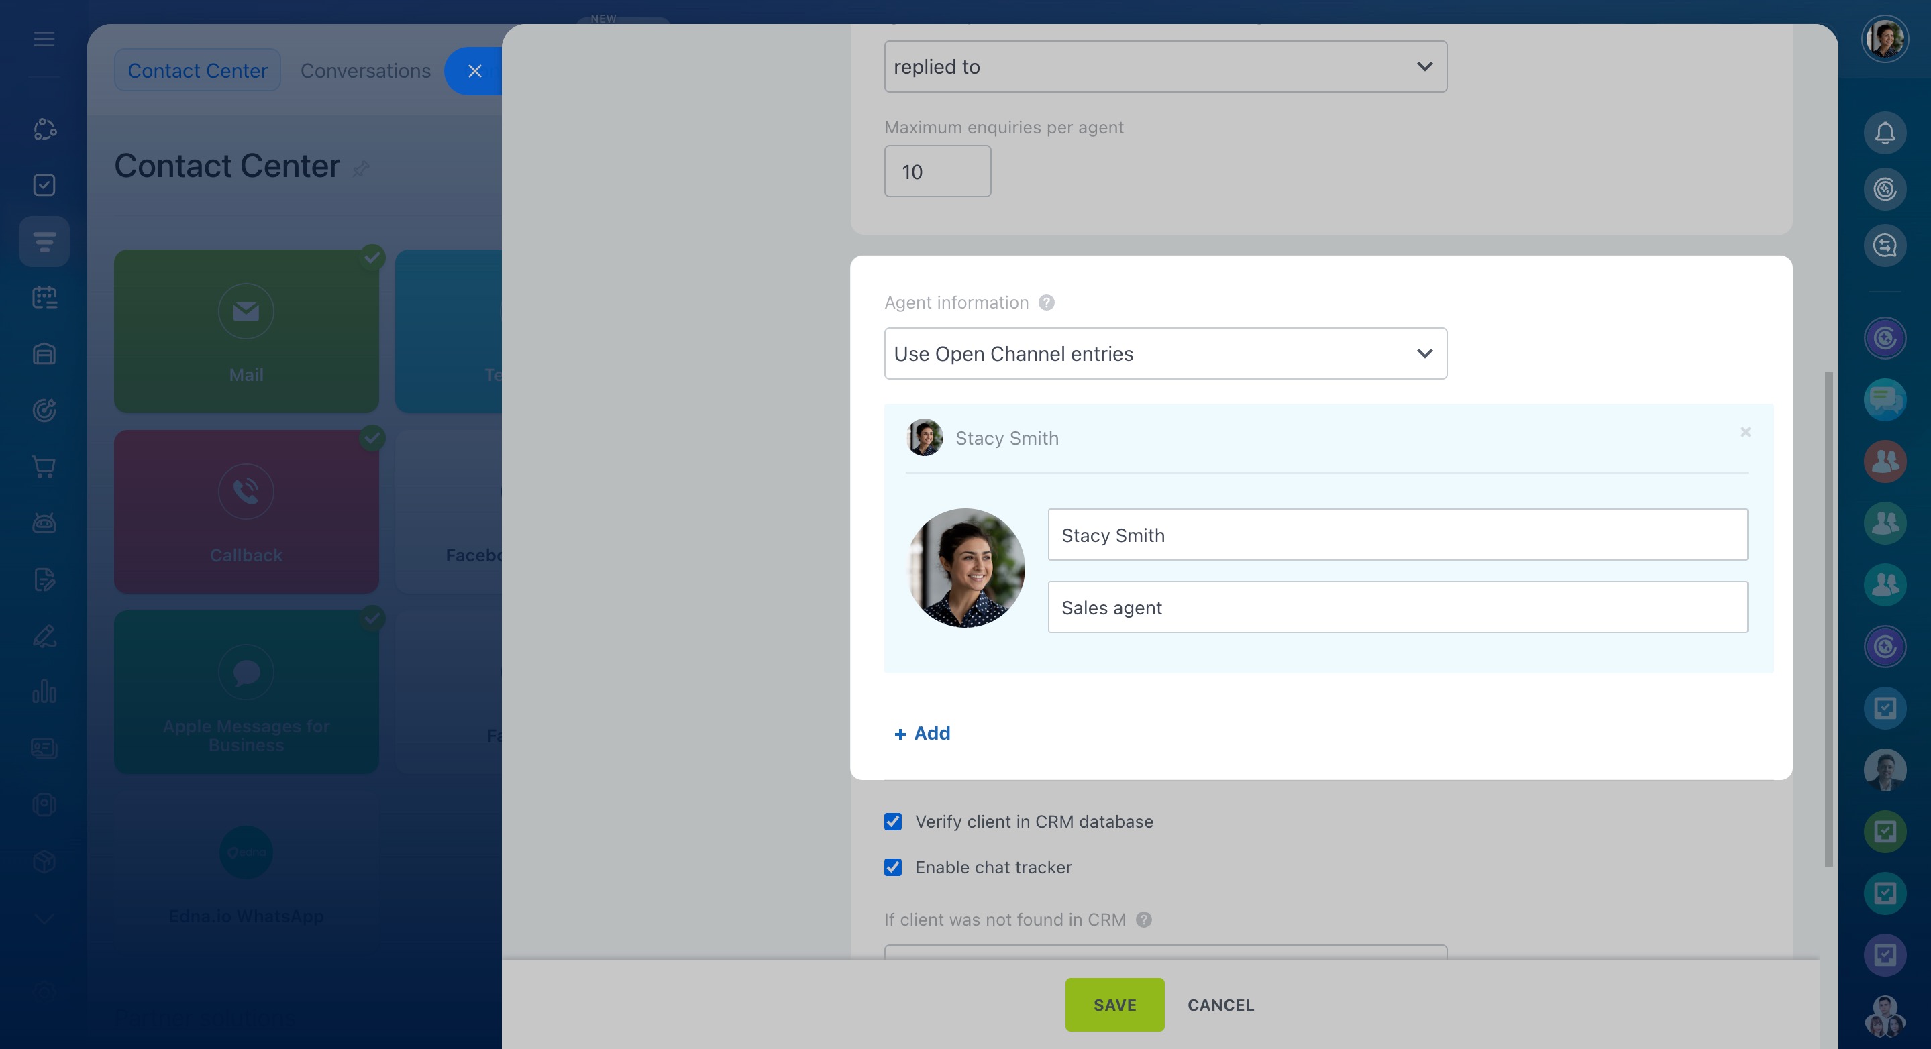Open the online store icon in left sidebar
The height and width of the screenshot is (1049, 1931).
(44, 353)
